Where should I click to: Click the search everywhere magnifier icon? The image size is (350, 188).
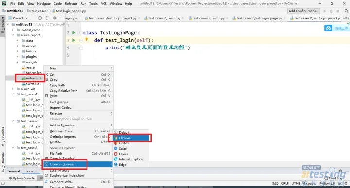pyautogui.click(x=346, y=11)
